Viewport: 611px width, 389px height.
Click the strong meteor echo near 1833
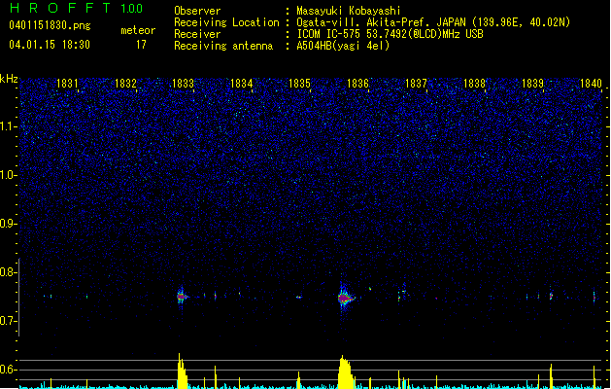tap(182, 297)
